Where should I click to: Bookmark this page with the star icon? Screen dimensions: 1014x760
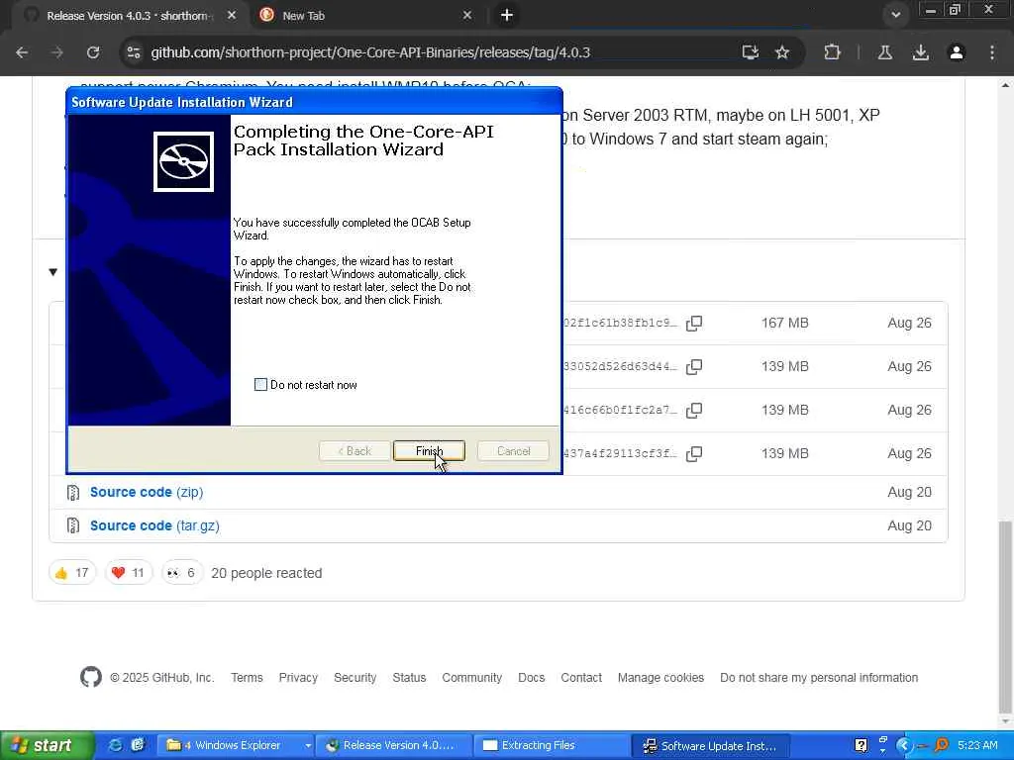782,52
